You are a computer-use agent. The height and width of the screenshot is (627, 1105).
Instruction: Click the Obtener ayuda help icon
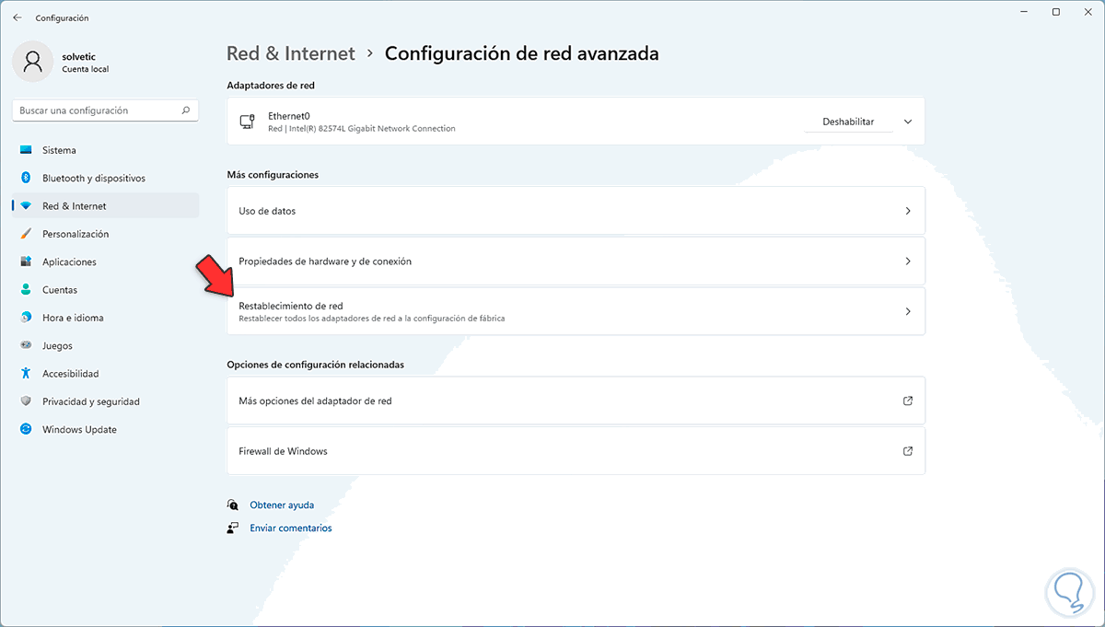click(x=233, y=505)
